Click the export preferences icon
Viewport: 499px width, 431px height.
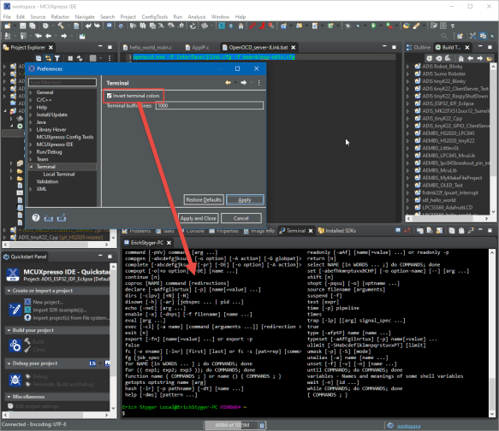[x=62, y=218]
